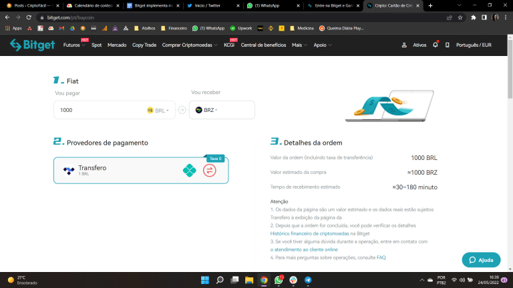
Task: Open the Mercado menu item
Action: tap(117, 45)
